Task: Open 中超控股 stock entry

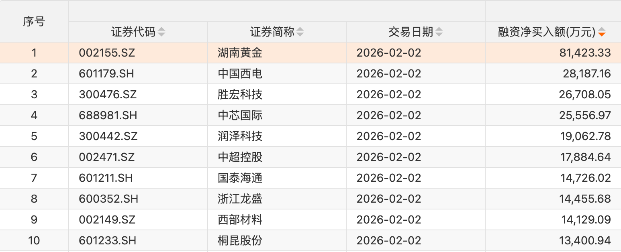Action: coord(240,157)
